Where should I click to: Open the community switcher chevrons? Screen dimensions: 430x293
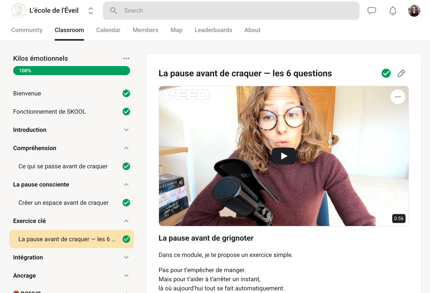click(x=91, y=11)
